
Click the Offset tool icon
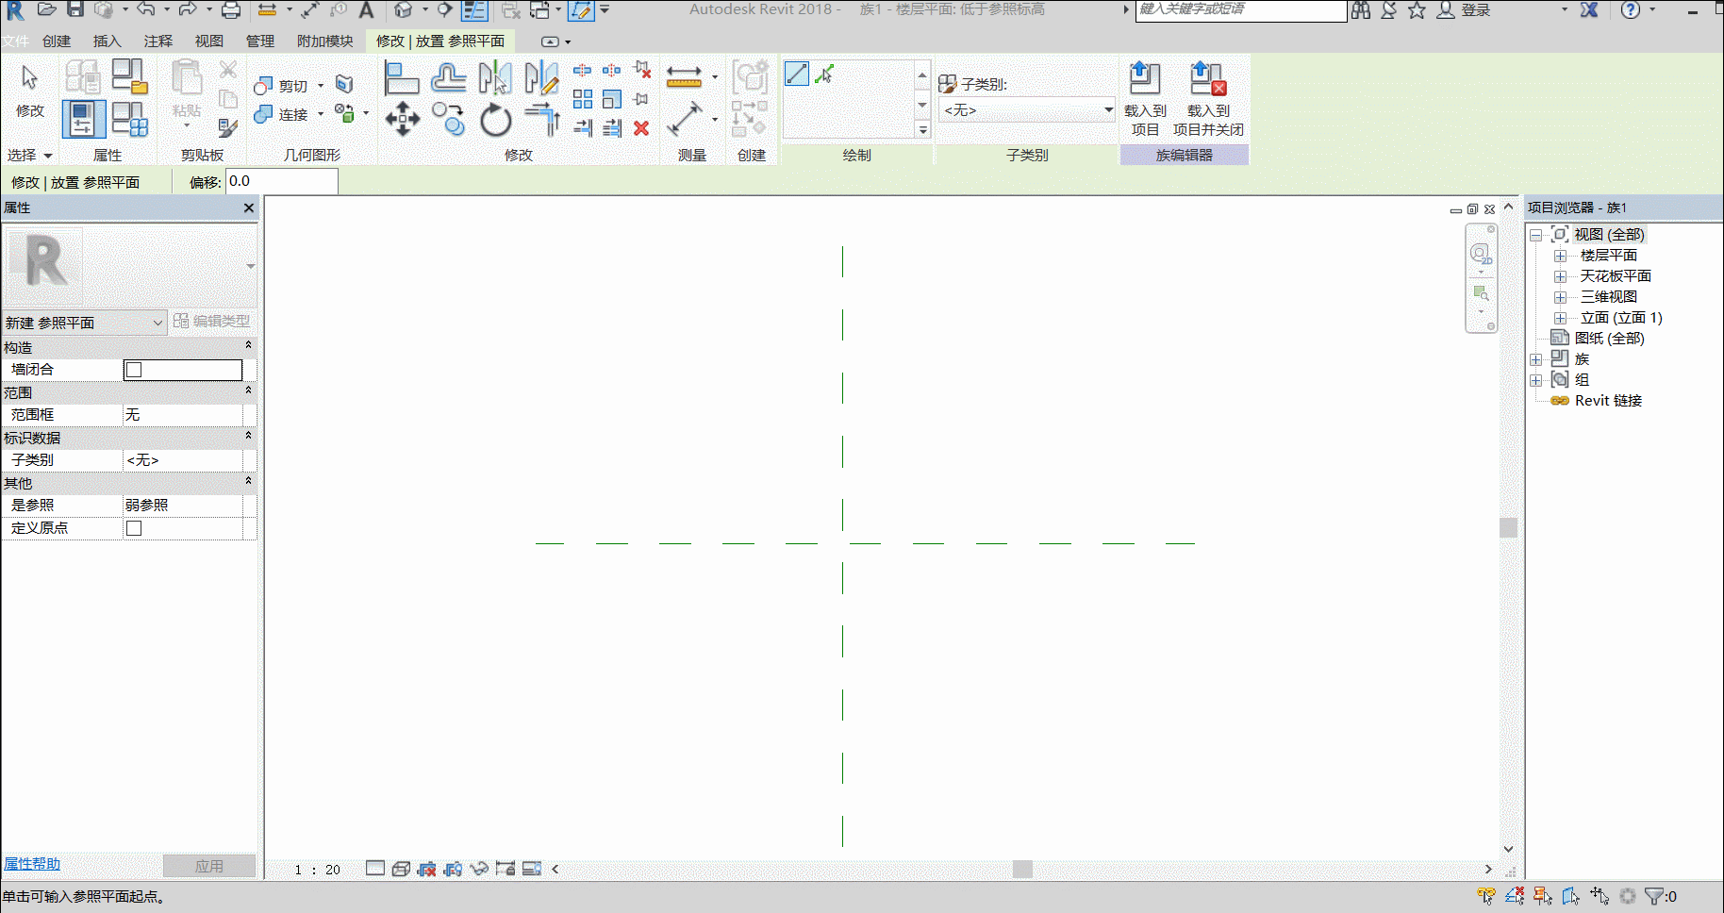point(448,77)
